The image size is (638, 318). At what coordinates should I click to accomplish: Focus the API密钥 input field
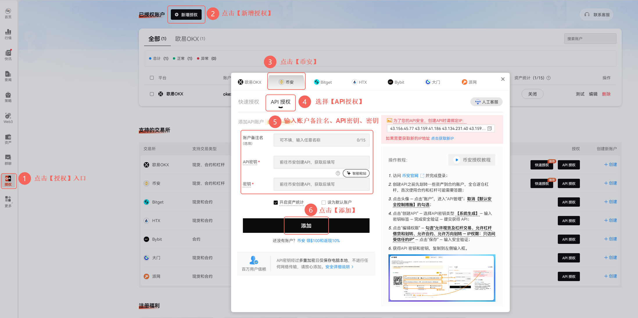point(322,162)
